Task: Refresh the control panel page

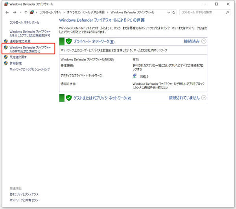Action: click(174, 13)
